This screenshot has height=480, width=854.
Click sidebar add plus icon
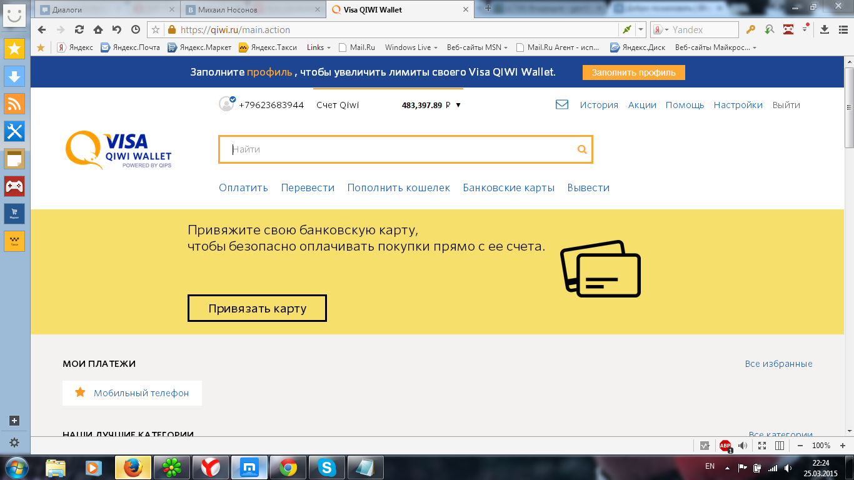pos(14,421)
